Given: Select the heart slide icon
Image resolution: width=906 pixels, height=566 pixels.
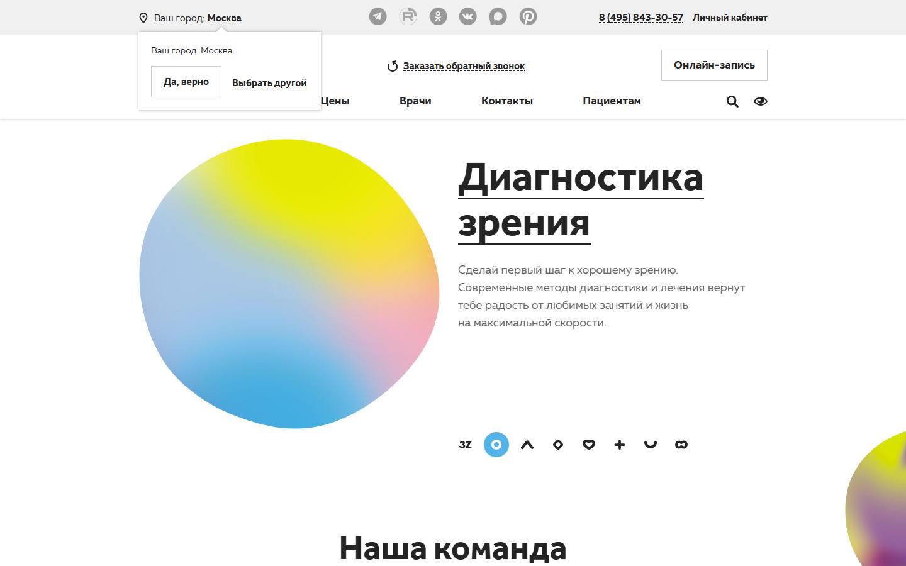Looking at the screenshot, I should (589, 445).
